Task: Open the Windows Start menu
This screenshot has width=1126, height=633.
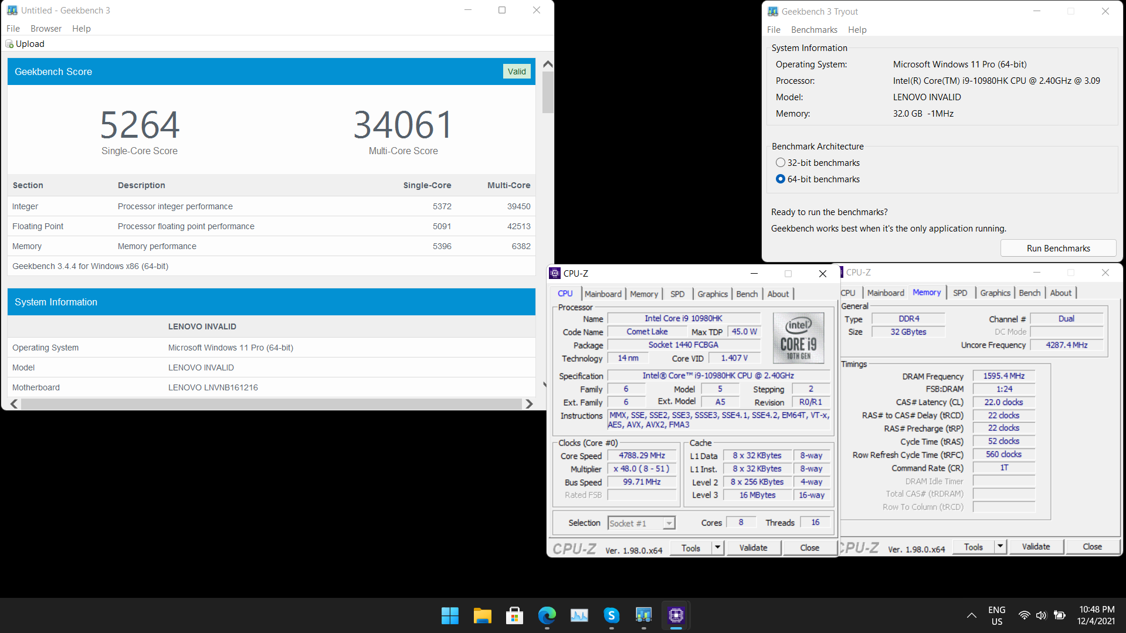Action: 450,615
